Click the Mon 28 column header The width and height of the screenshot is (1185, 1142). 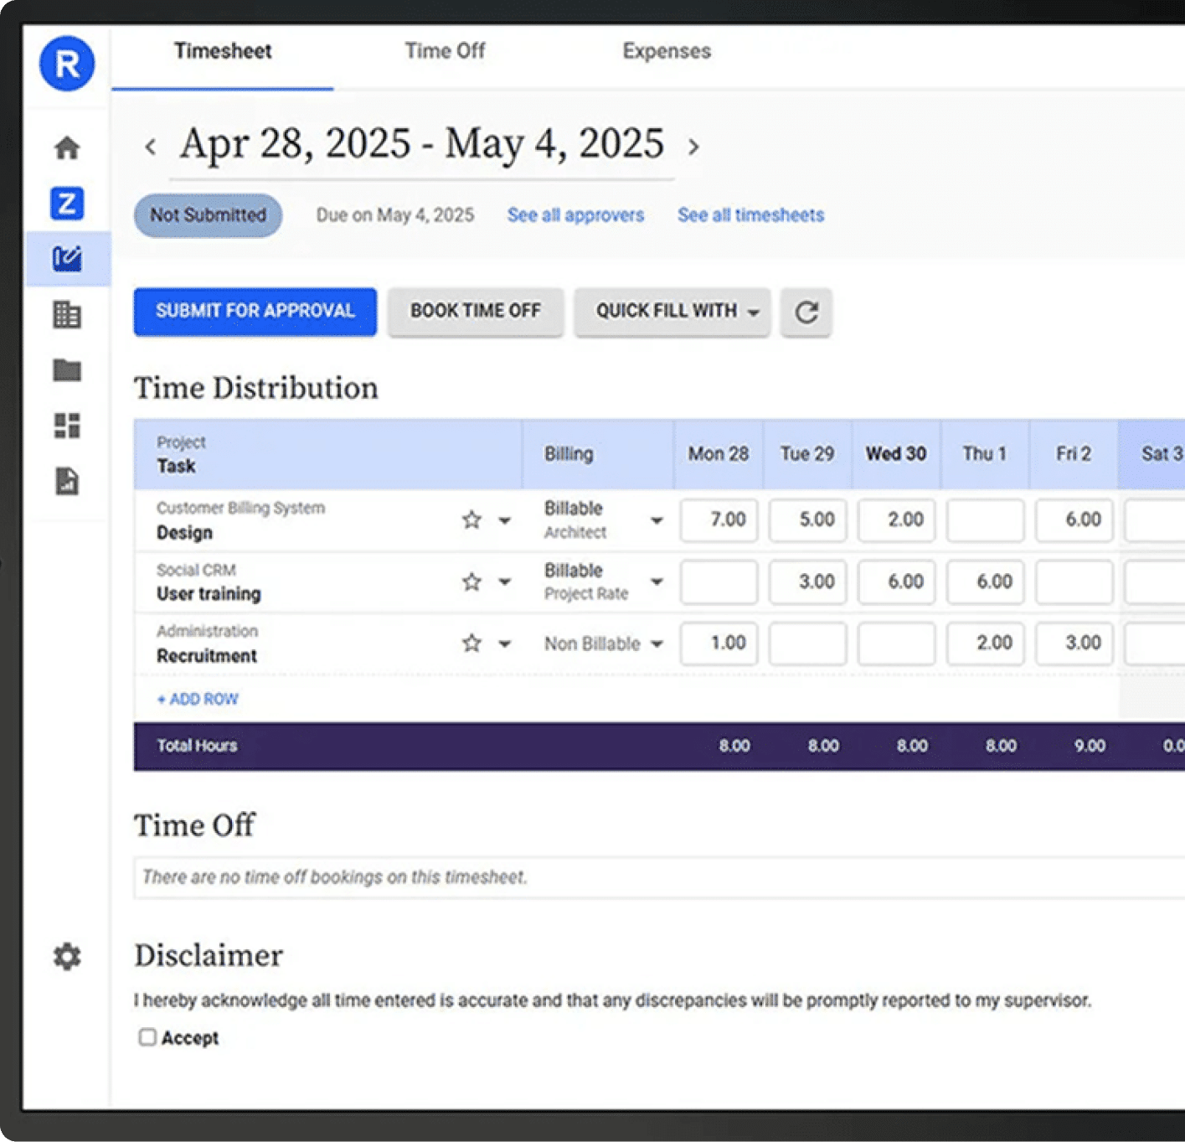tap(719, 454)
